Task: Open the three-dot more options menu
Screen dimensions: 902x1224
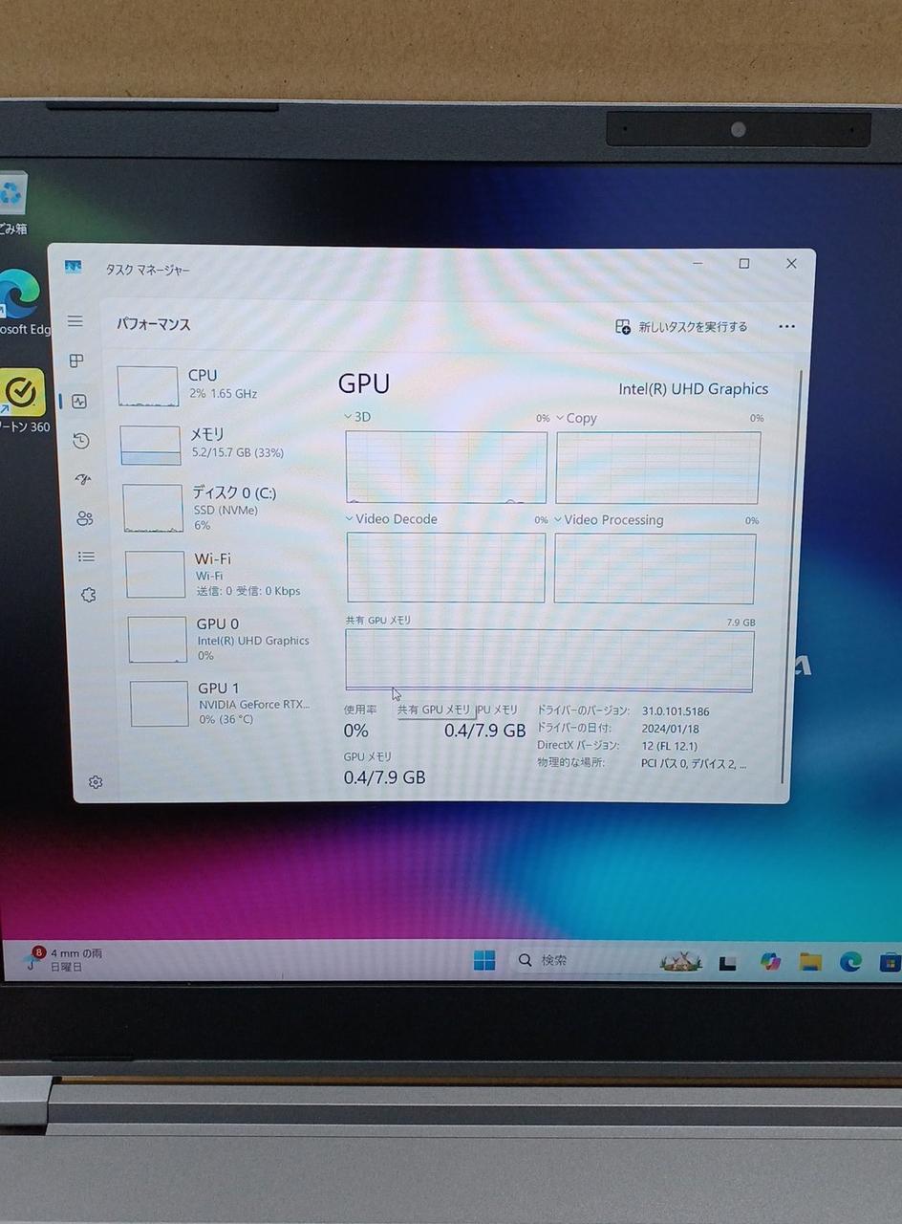Action: pos(786,327)
